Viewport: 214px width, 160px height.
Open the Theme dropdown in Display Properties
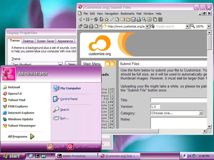coord(60,64)
